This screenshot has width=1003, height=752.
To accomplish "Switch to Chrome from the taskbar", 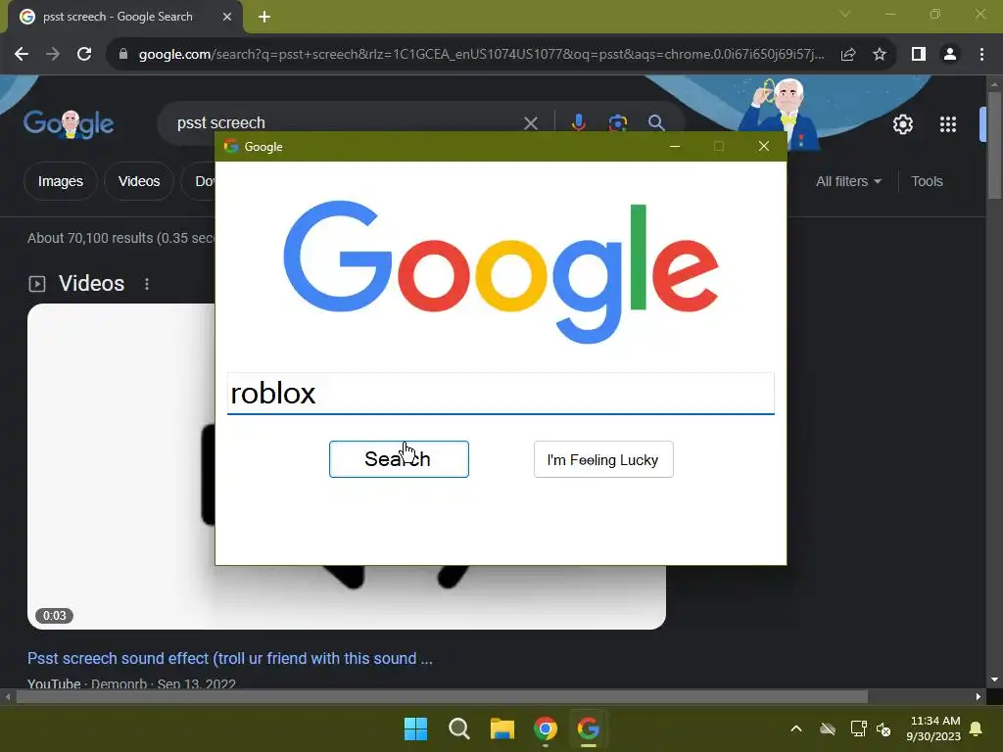I will 545,728.
